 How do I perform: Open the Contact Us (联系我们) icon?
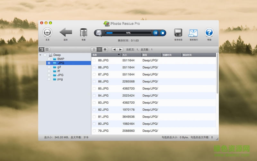click(193, 33)
